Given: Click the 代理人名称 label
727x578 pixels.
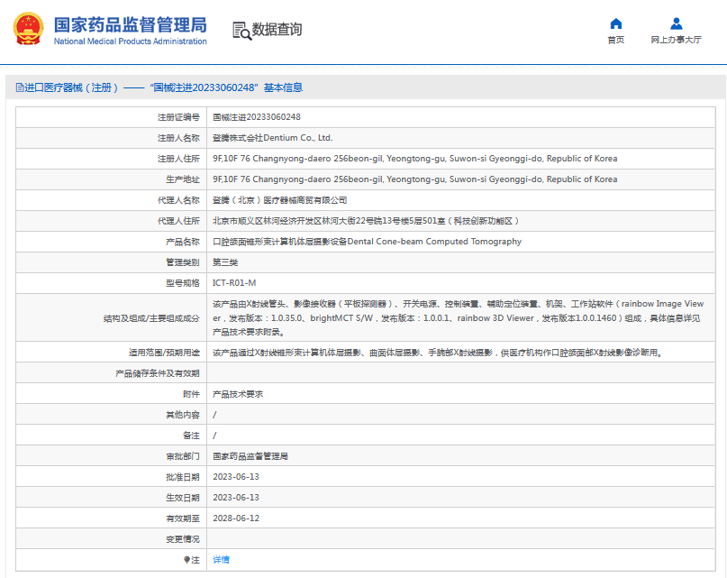Looking at the screenshot, I should click(x=178, y=200).
